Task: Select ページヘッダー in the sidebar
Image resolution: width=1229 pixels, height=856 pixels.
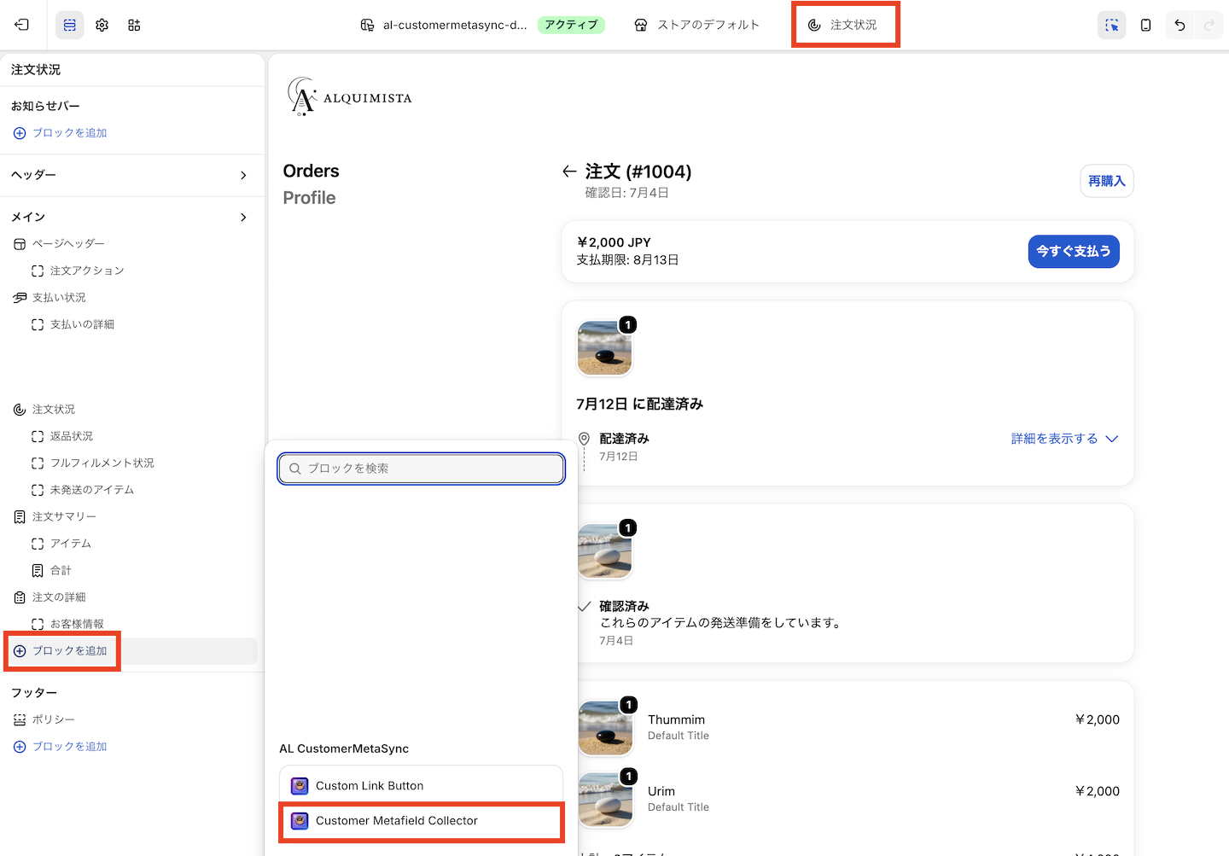Action: pos(68,244)
